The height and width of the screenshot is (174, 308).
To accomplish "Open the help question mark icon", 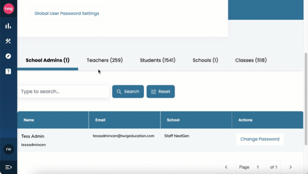I will click(x=8, y=71).
